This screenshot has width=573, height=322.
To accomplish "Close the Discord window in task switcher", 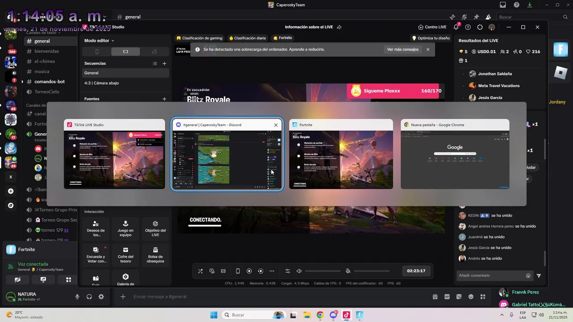I will point(276,125).
